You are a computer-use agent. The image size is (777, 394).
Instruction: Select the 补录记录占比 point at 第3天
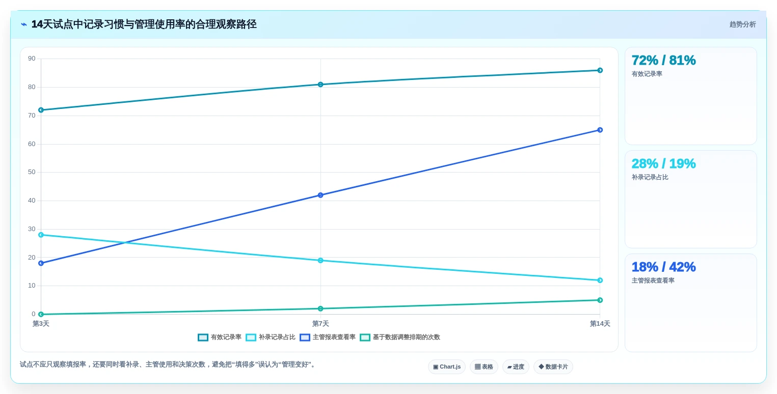41,235
